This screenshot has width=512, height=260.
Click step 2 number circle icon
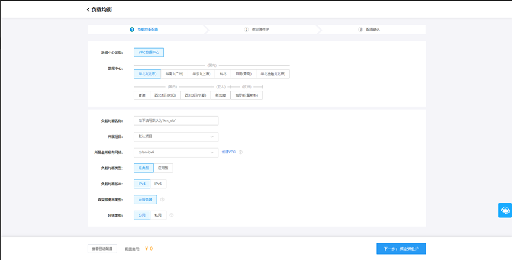246,30
